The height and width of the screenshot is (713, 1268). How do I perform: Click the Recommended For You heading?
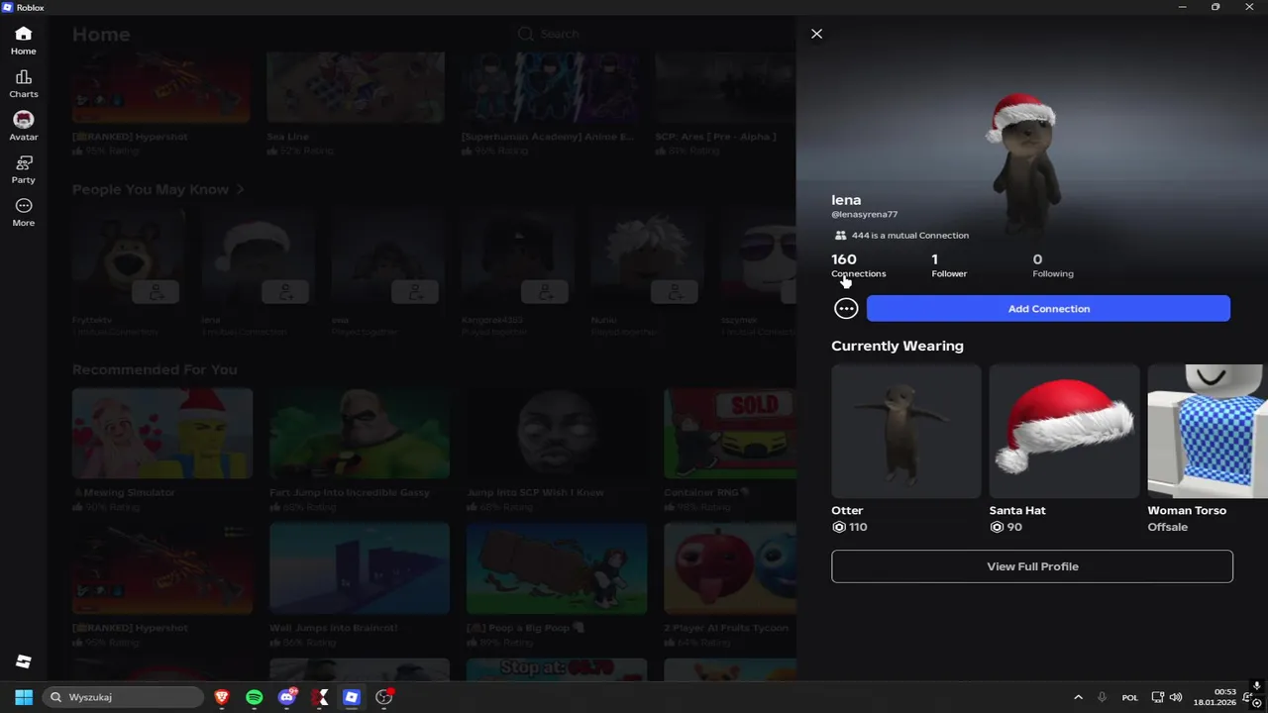[x=155, y=369]
